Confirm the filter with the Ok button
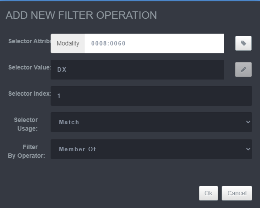The height and width of the screenshot is (208, 260). (208, 193)
